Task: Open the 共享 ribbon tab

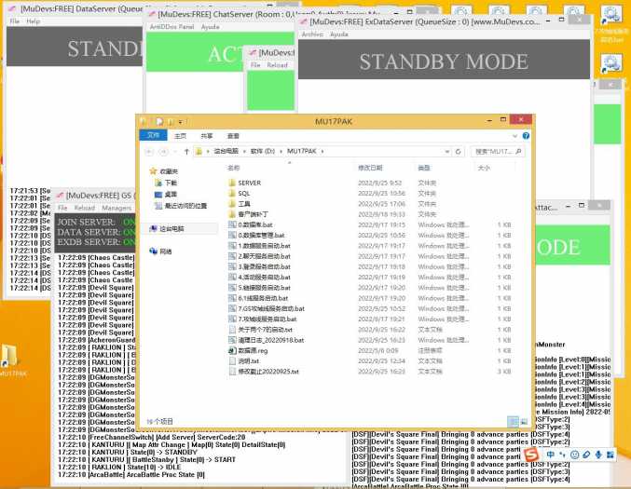Action: [207, 136]
